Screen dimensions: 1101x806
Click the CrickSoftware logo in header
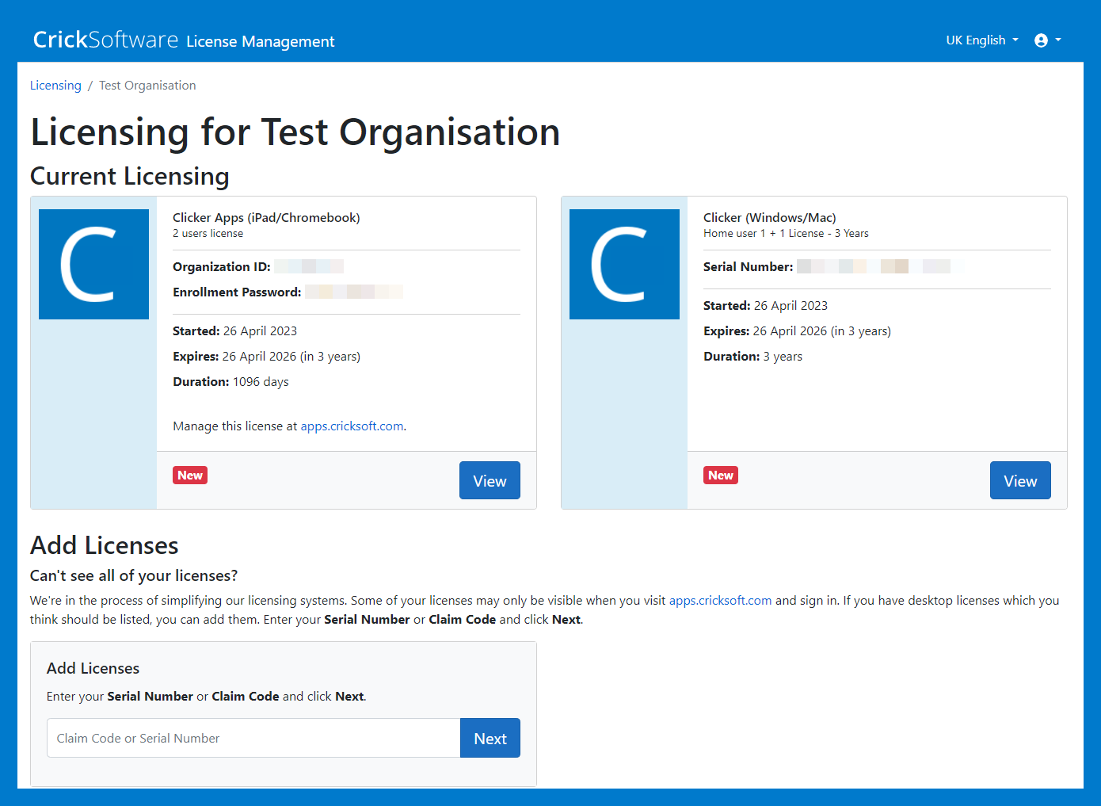click(x=105, y=40)
